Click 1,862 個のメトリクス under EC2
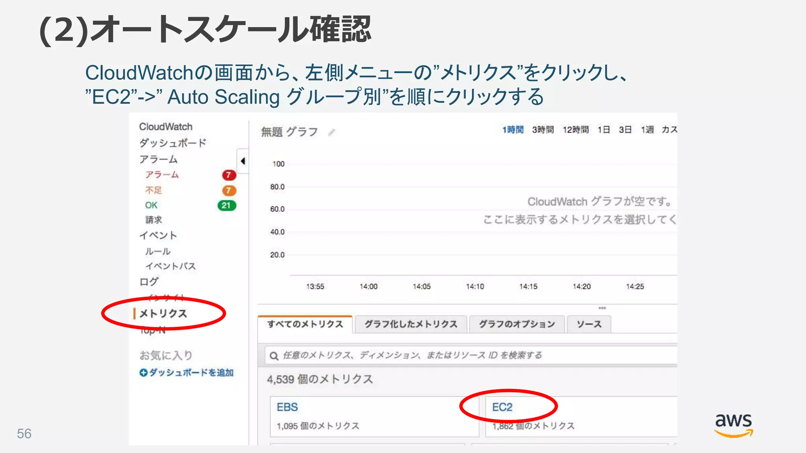Image resolution: width=806 pixels, height=453 pixels. 533,426
